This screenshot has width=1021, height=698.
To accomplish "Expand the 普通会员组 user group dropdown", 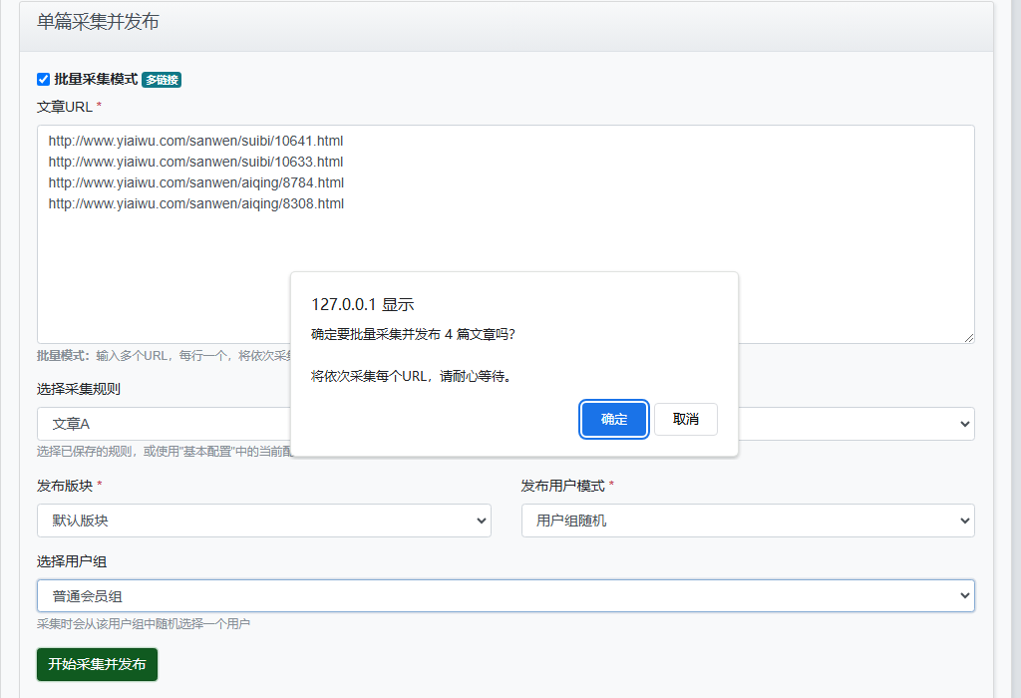I will click(x=506, y=596).
